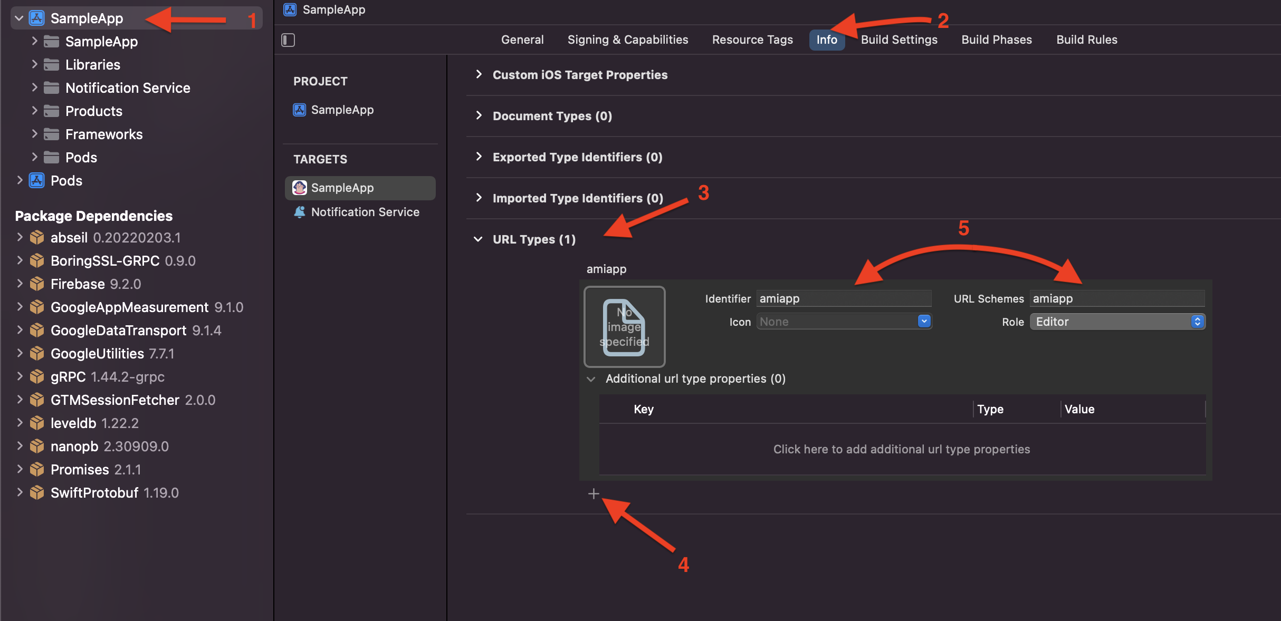Open the Build Settings tab
Image resolution: width=1281 pixels, height=621 pixels.
(x=899, y=40)
